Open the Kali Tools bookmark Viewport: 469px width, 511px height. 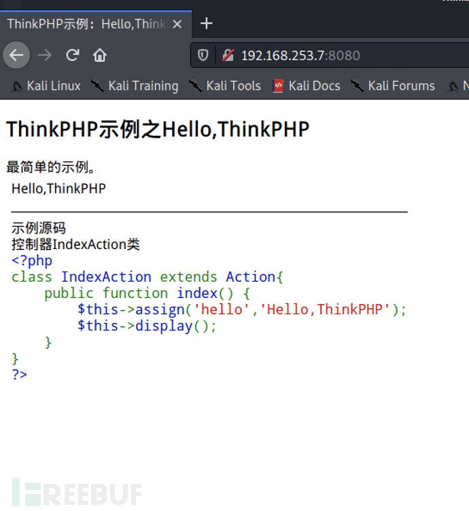tap(225, 86)
